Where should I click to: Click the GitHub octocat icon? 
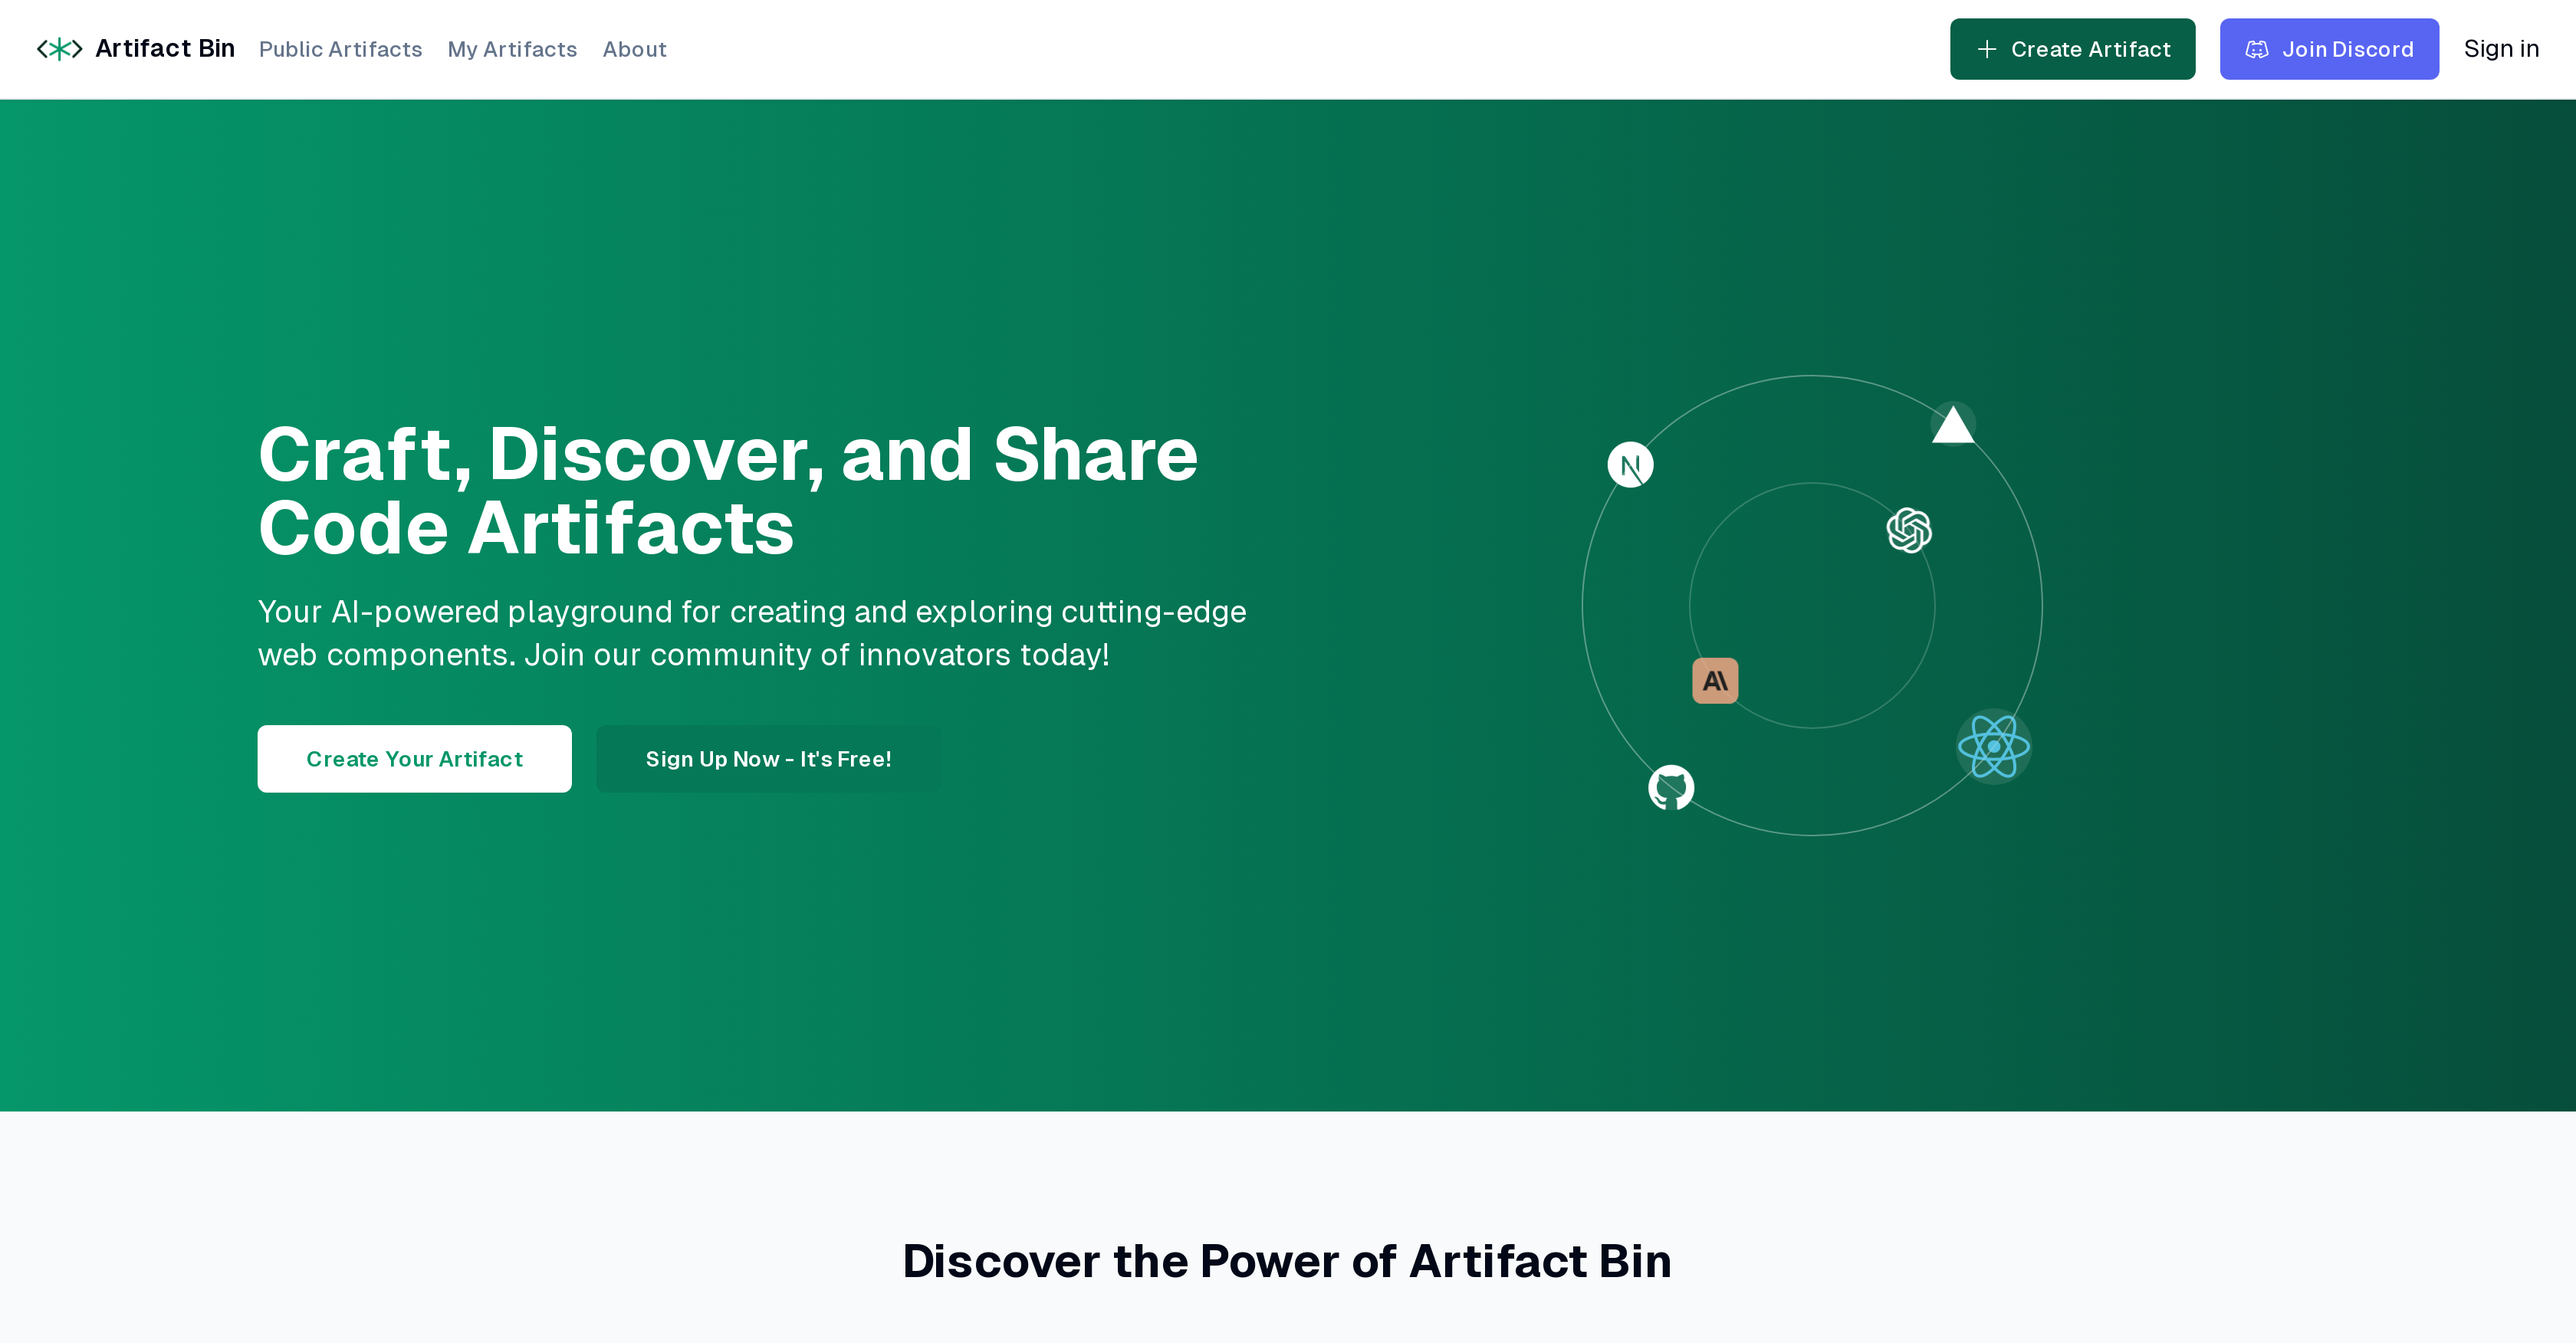pyautogui.click(x=1671, y=787)
